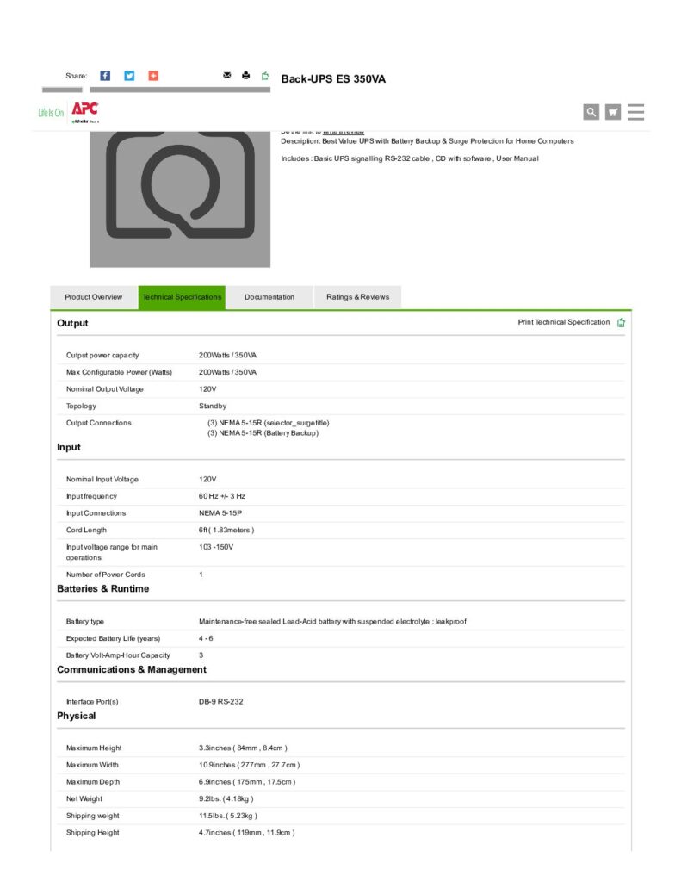
Task: Click the Nominal Input Voltage label
Action: (102, 479)
